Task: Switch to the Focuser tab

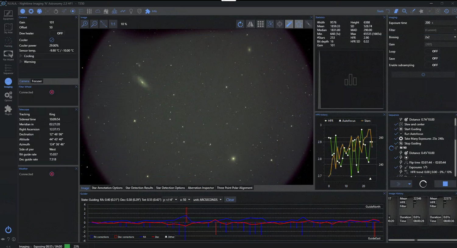Action: 37,81
